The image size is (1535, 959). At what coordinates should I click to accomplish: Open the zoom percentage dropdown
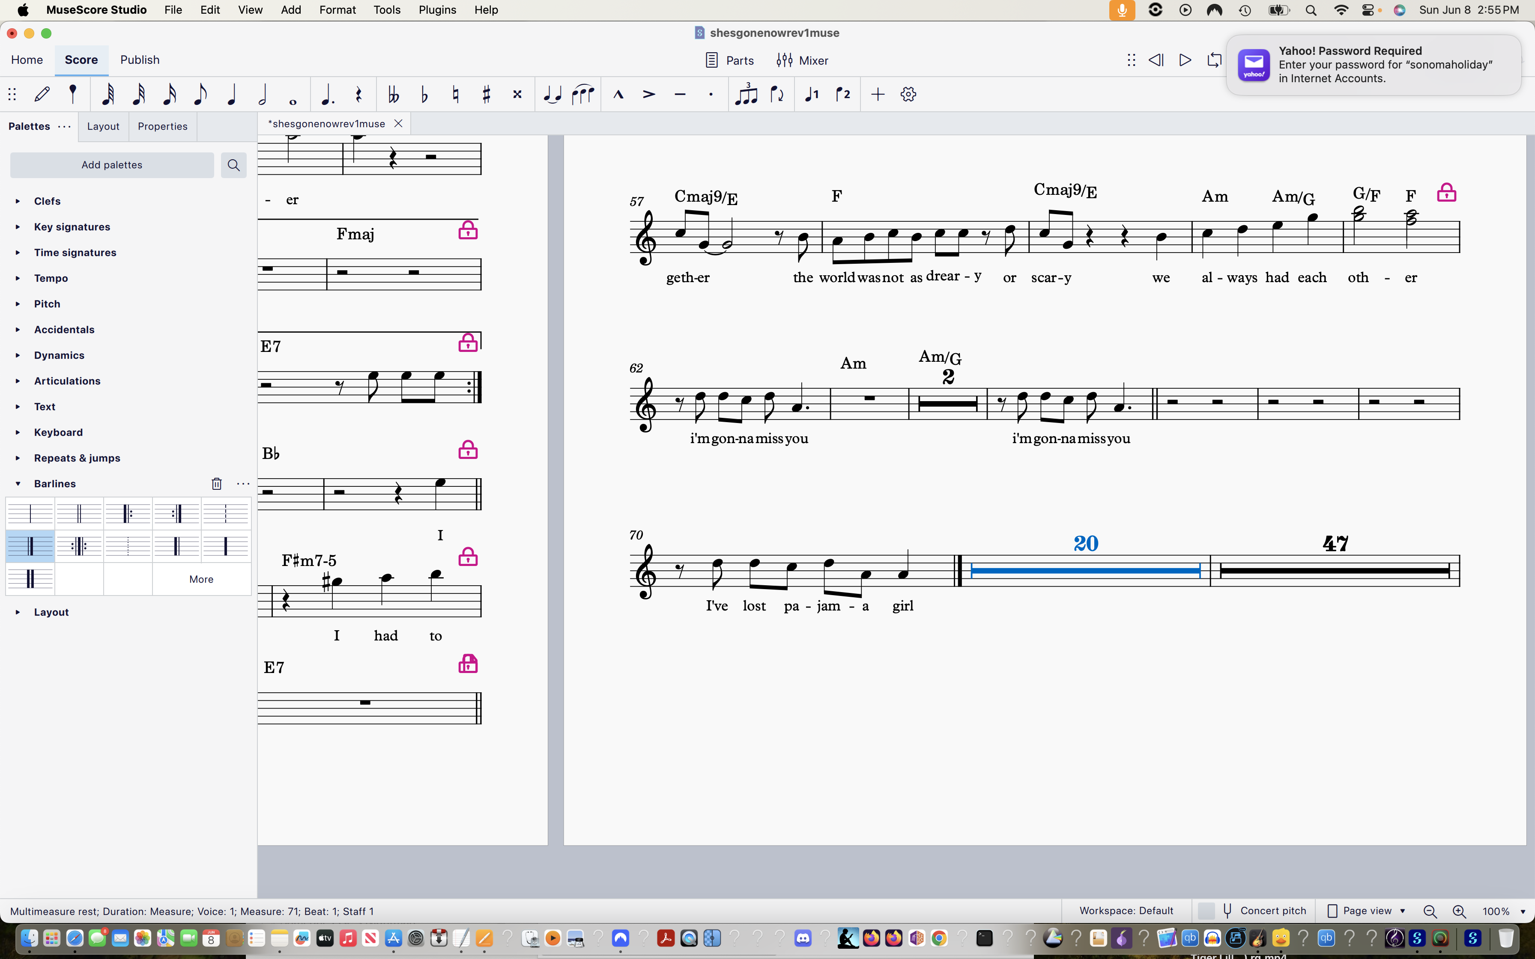[1523, 911]
